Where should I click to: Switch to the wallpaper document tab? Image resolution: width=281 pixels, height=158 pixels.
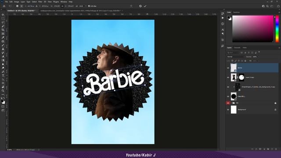point(80,11)
